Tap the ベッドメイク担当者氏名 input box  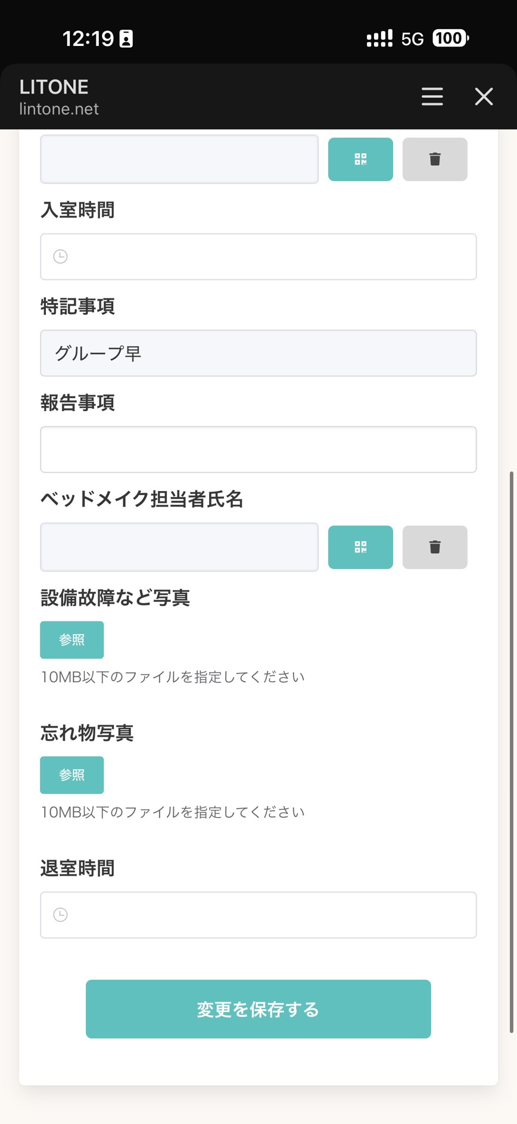[179, 547]
